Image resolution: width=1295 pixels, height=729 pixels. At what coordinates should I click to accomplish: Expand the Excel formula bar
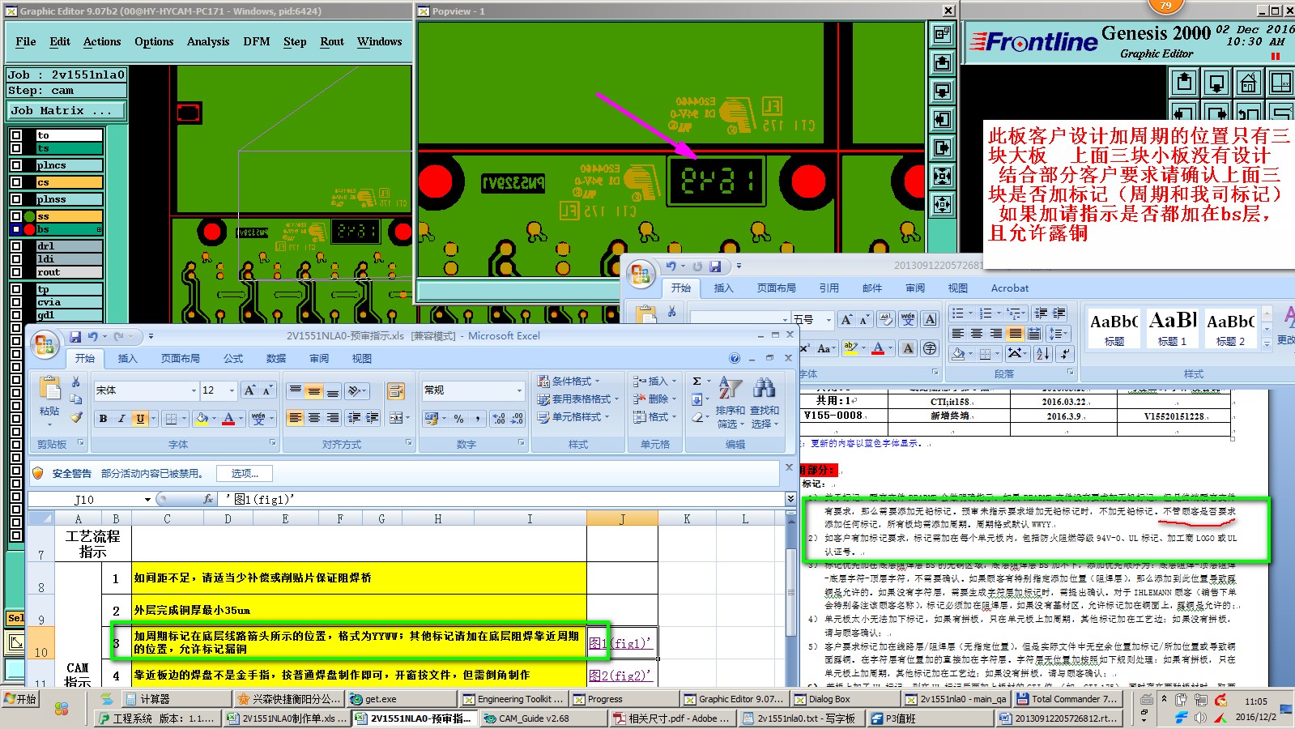point(790,499)
